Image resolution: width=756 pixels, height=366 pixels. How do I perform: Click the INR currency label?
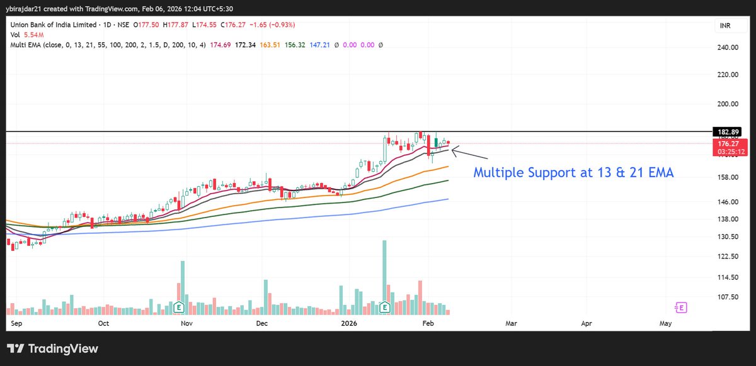[726, 26]
